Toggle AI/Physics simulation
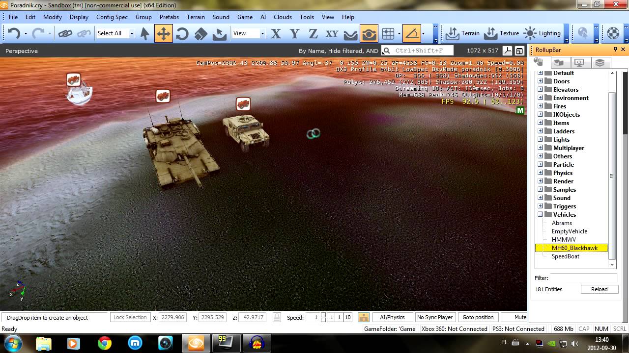 [x=392, y=317]
